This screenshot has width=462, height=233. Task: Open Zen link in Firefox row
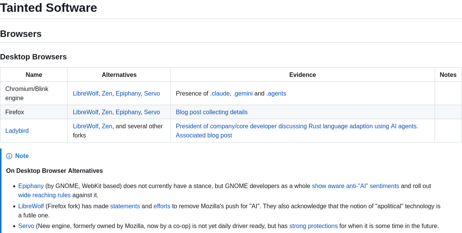click(x=107, y=112)
